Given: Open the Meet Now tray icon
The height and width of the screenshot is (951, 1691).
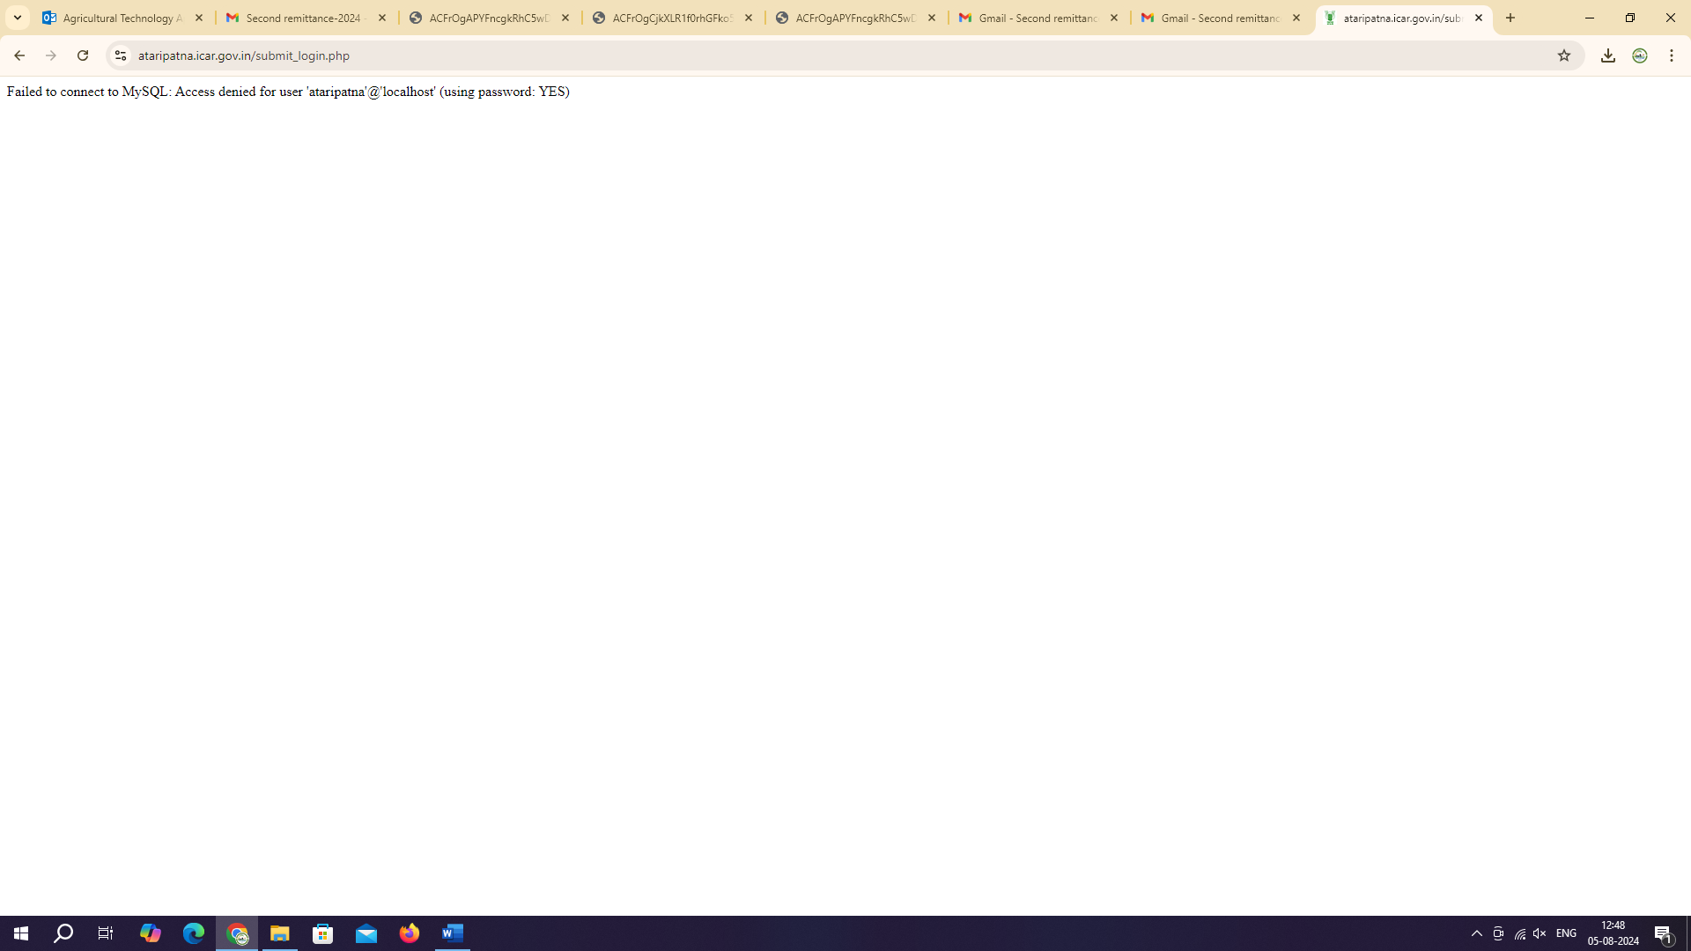Looking at the screenshot, I should [1498, 933].
